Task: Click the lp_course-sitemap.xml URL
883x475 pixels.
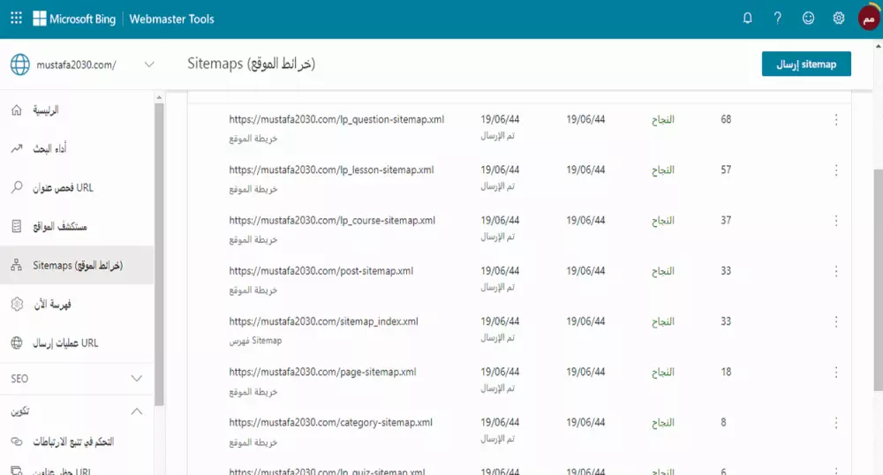Action: pyautogui.click(x=332, y=221)
